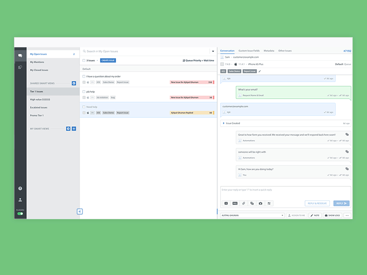
Task: Open the second sidebar icon below inbox
Action: click(20, 67)
